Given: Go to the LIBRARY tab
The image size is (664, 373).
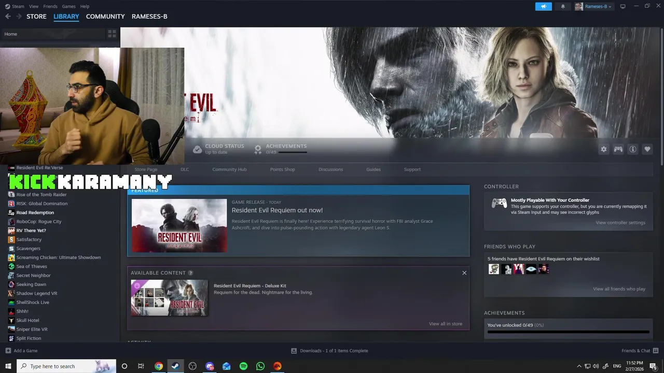Looking at the screenshot, I should pyautogui.click(x=66, y=17).
